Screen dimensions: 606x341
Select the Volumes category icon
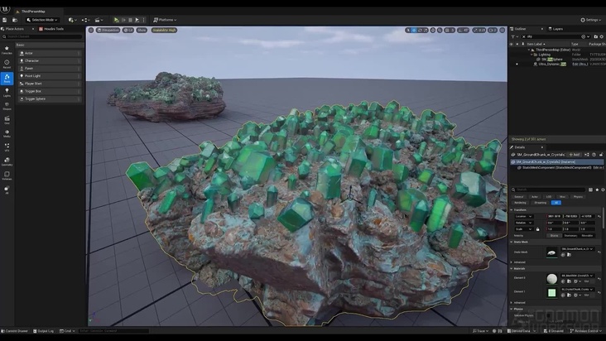[7, 175]
